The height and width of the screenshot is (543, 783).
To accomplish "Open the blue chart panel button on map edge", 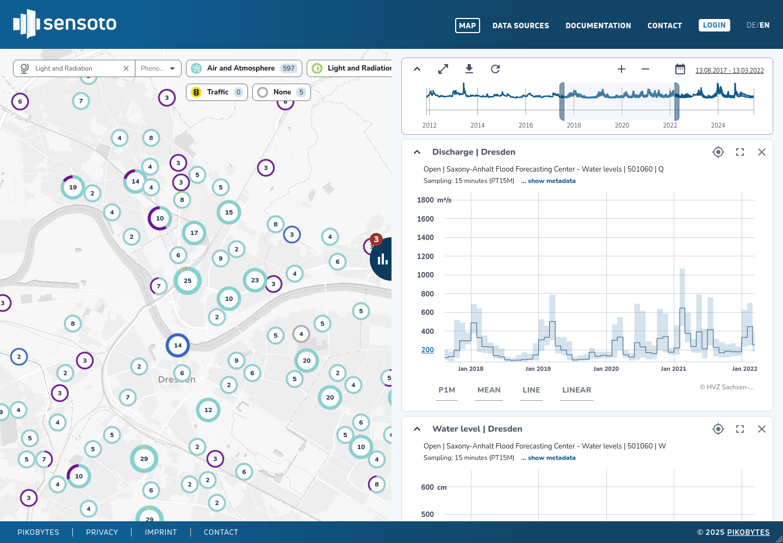I will [x=382, y=259].
